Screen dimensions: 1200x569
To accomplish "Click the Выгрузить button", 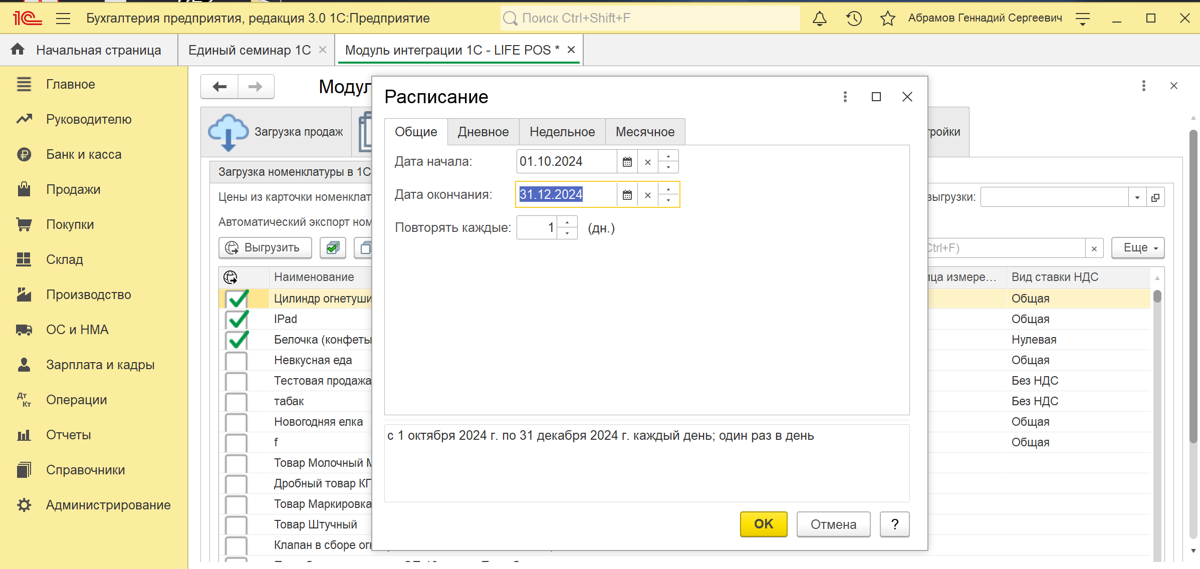I will point(265,248).
